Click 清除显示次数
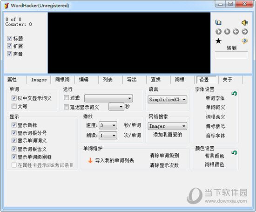The height and width of the screenshot is (212, 256). pos(164,165)
